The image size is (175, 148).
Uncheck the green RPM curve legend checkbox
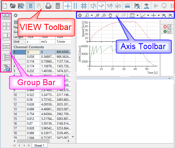pos(169,32)
